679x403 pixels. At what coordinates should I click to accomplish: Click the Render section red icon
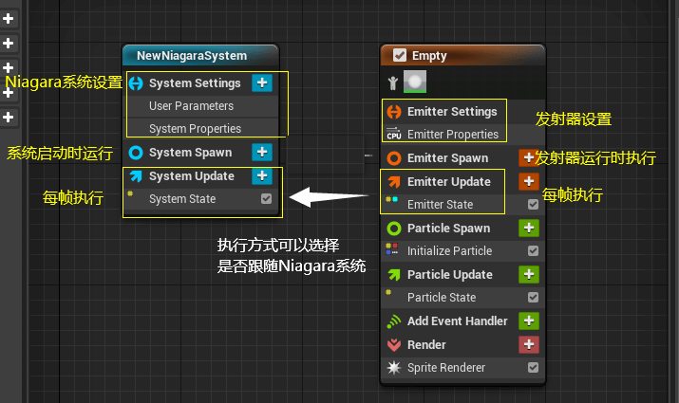pyautogui.click(x=394, y=344)
